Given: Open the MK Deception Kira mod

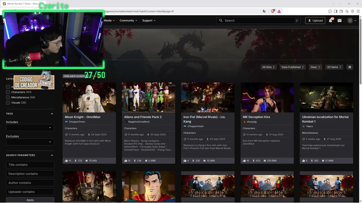Looking at the screenshot, I should click(256, 117).
